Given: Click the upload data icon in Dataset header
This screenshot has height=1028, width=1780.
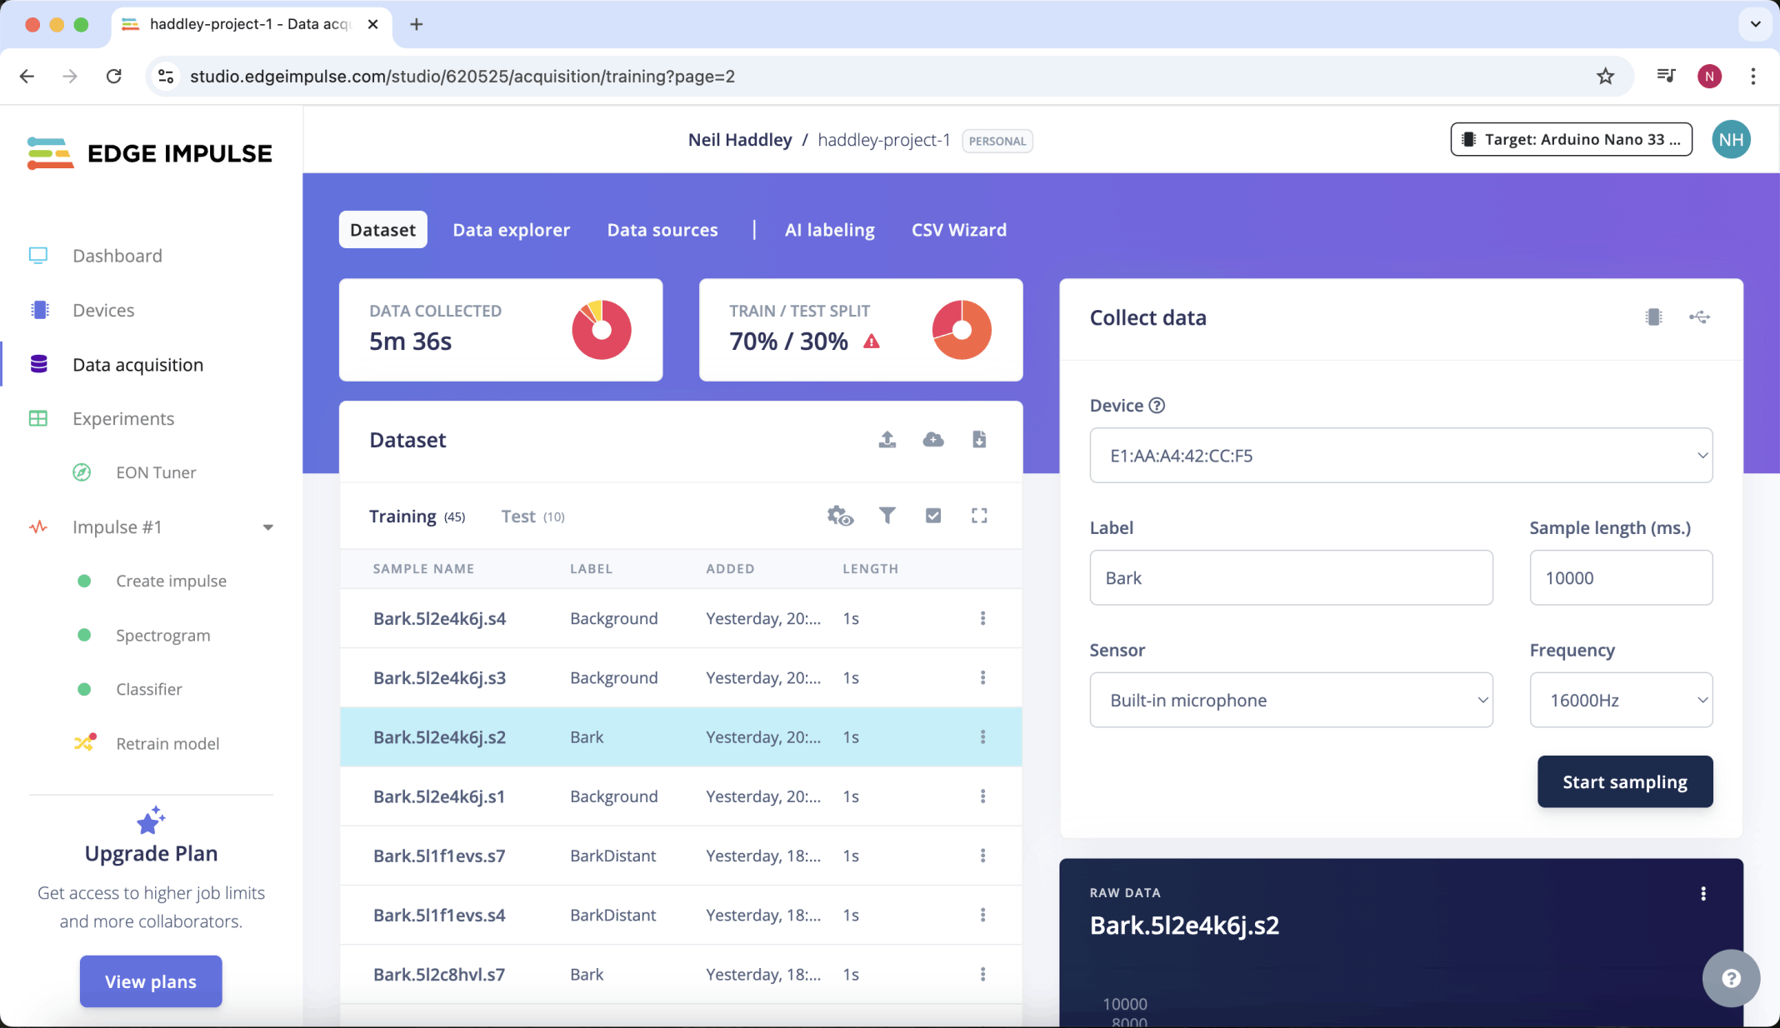Looking at the screenshot, I should click(887, 439).
